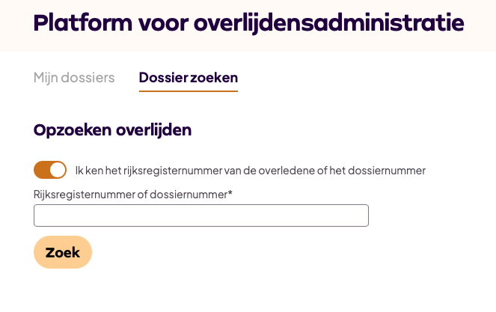
Task: Click the Platform voor overlijdensadministratie title
Action: [248, 23]
